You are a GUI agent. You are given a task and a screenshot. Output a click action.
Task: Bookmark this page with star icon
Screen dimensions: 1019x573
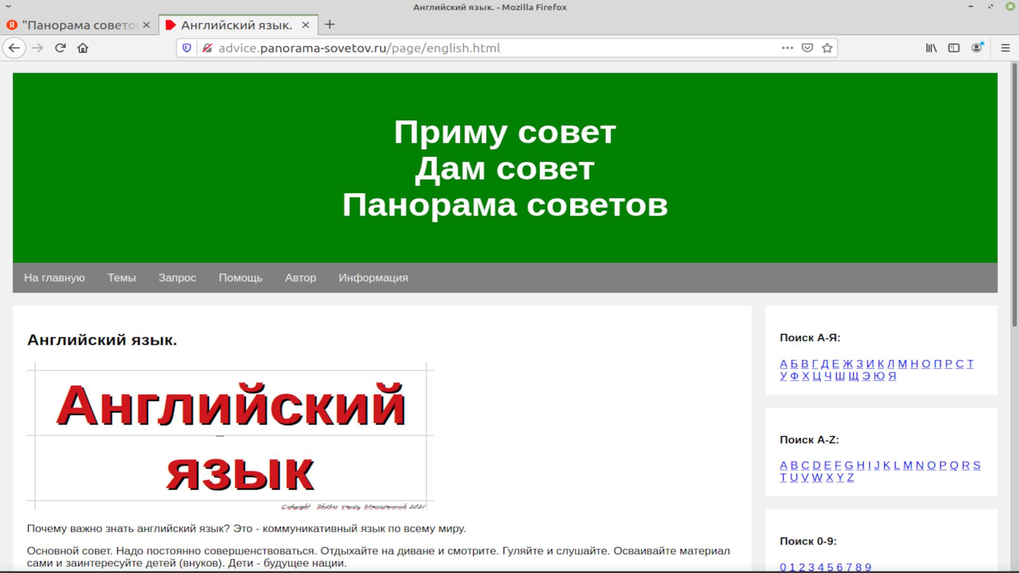(x=827, y=48)
